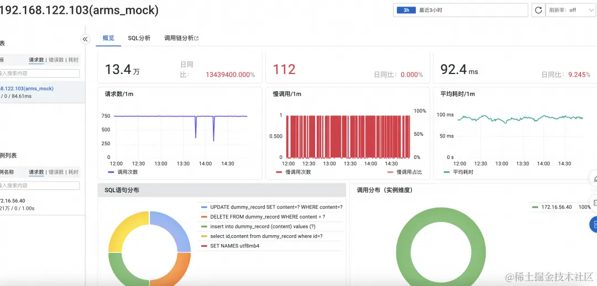Select the arms_mock database entry in sidebar

(x=42, y=92)
